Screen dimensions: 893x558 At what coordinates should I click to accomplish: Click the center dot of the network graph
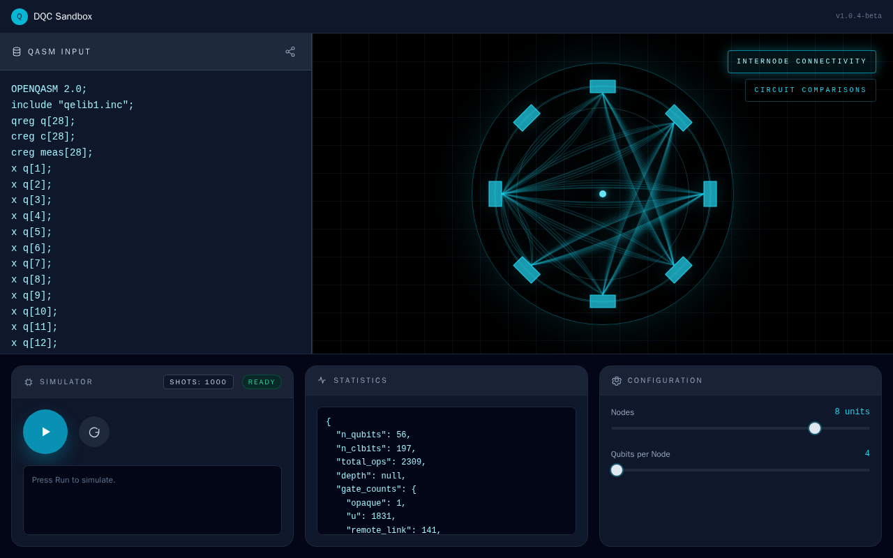603,194
